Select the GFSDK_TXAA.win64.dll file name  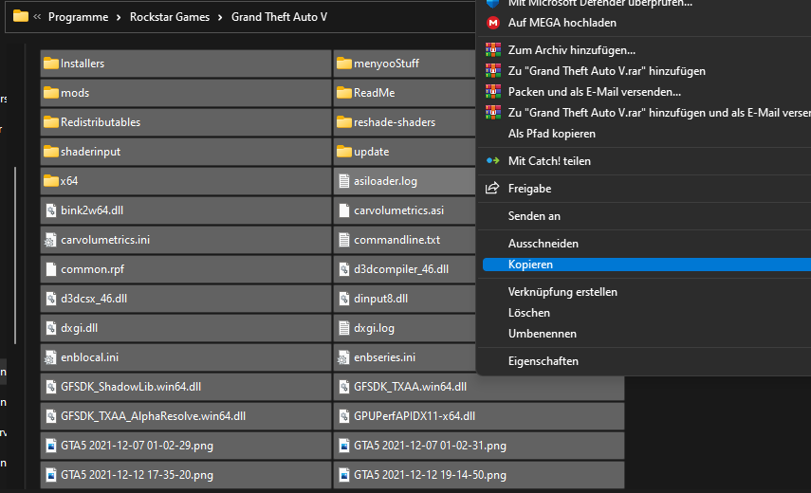tap(410, 387)
